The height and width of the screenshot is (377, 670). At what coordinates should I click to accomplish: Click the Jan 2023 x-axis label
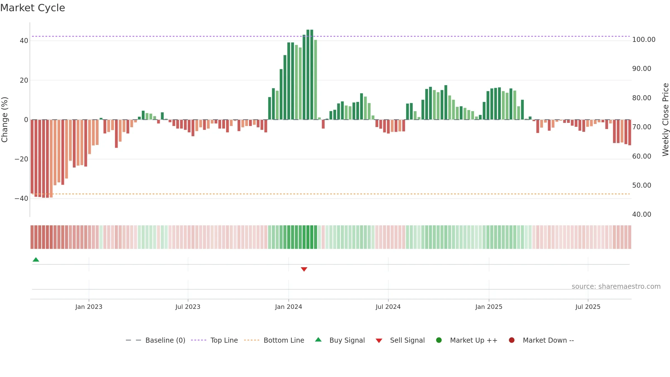tap(89, 307)
